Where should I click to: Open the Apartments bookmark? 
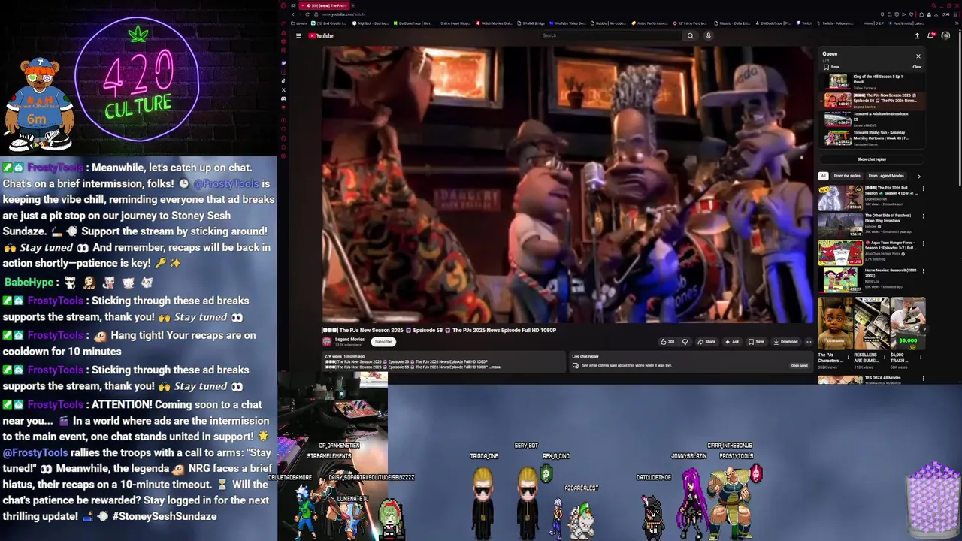(x=906, y=23)
